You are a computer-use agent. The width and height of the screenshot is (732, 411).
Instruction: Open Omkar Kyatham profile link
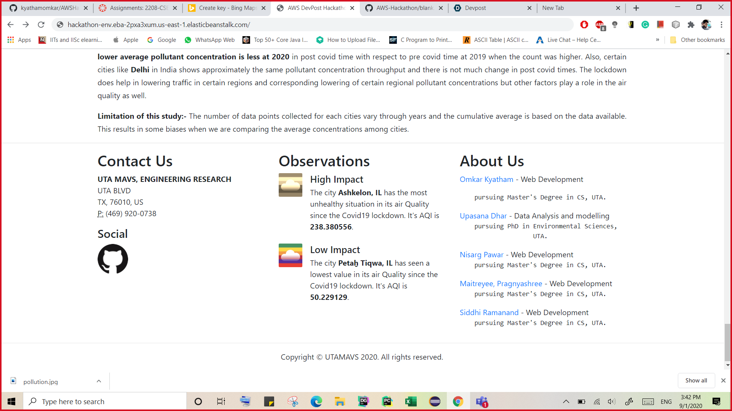pos(486,179)
